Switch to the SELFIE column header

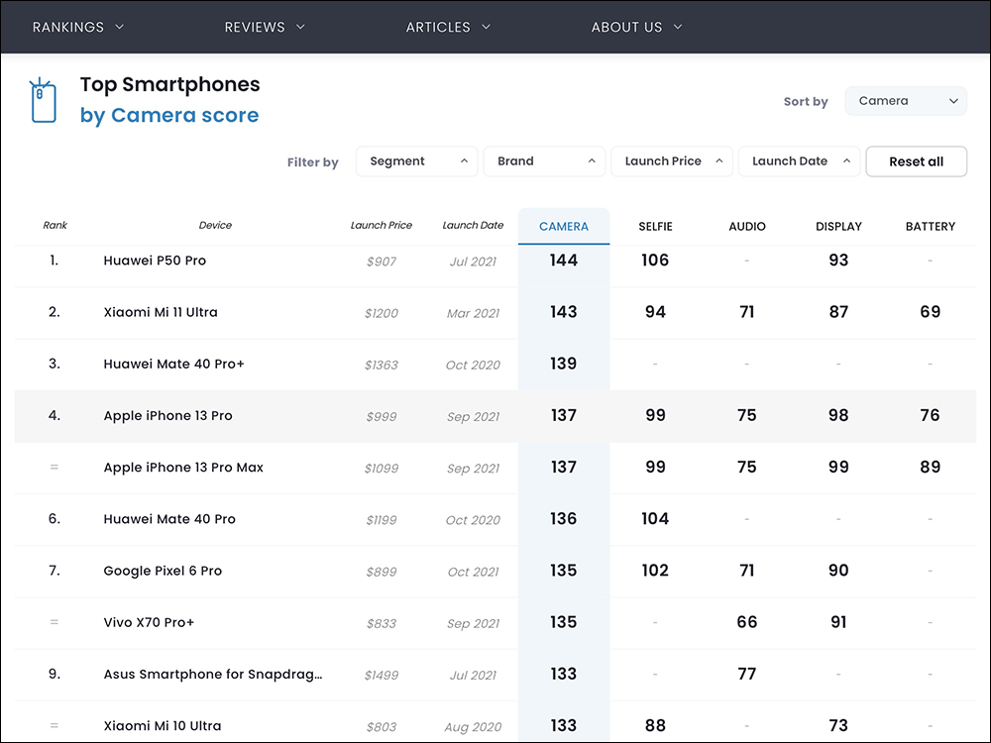655,227
